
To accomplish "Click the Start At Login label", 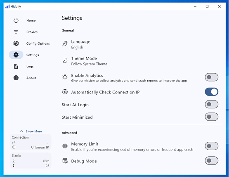I will [75, 105].
